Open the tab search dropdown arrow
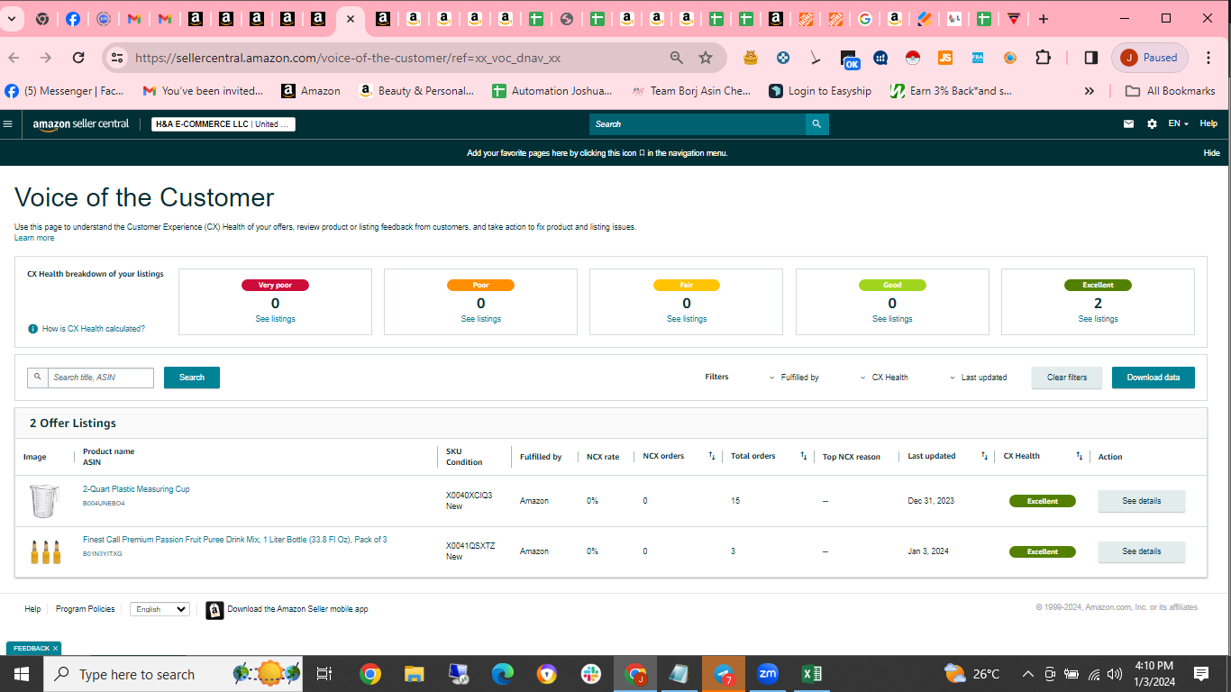1231x692 pixels. pyautogui.click(x=12, y=19)
